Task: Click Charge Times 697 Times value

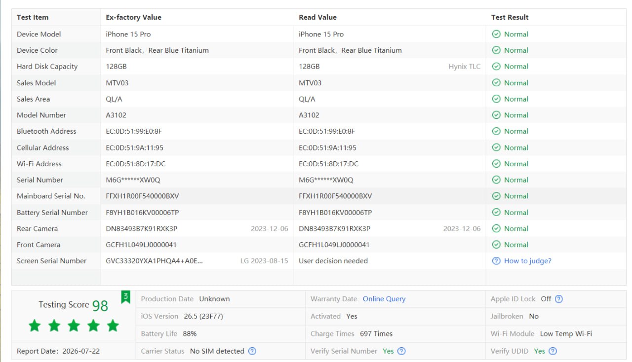Action: tap(376, 334)
